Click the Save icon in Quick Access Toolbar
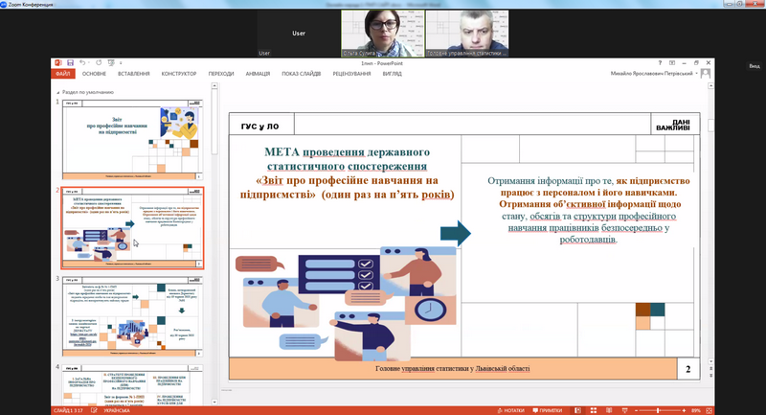Screen dimensions: 766x415 coord(69,63)
